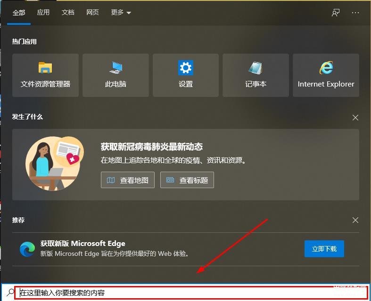Expand the 更多 dropdown filter
Viewport: 371px width, 301px height.
pos(121,12)
